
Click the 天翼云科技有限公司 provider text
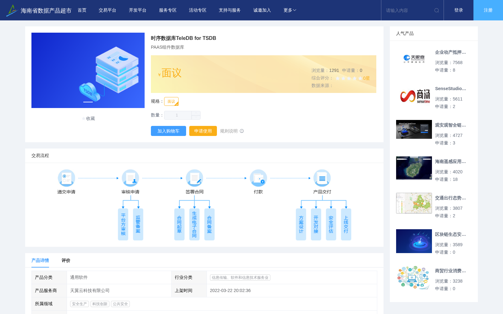pos(90,290)
